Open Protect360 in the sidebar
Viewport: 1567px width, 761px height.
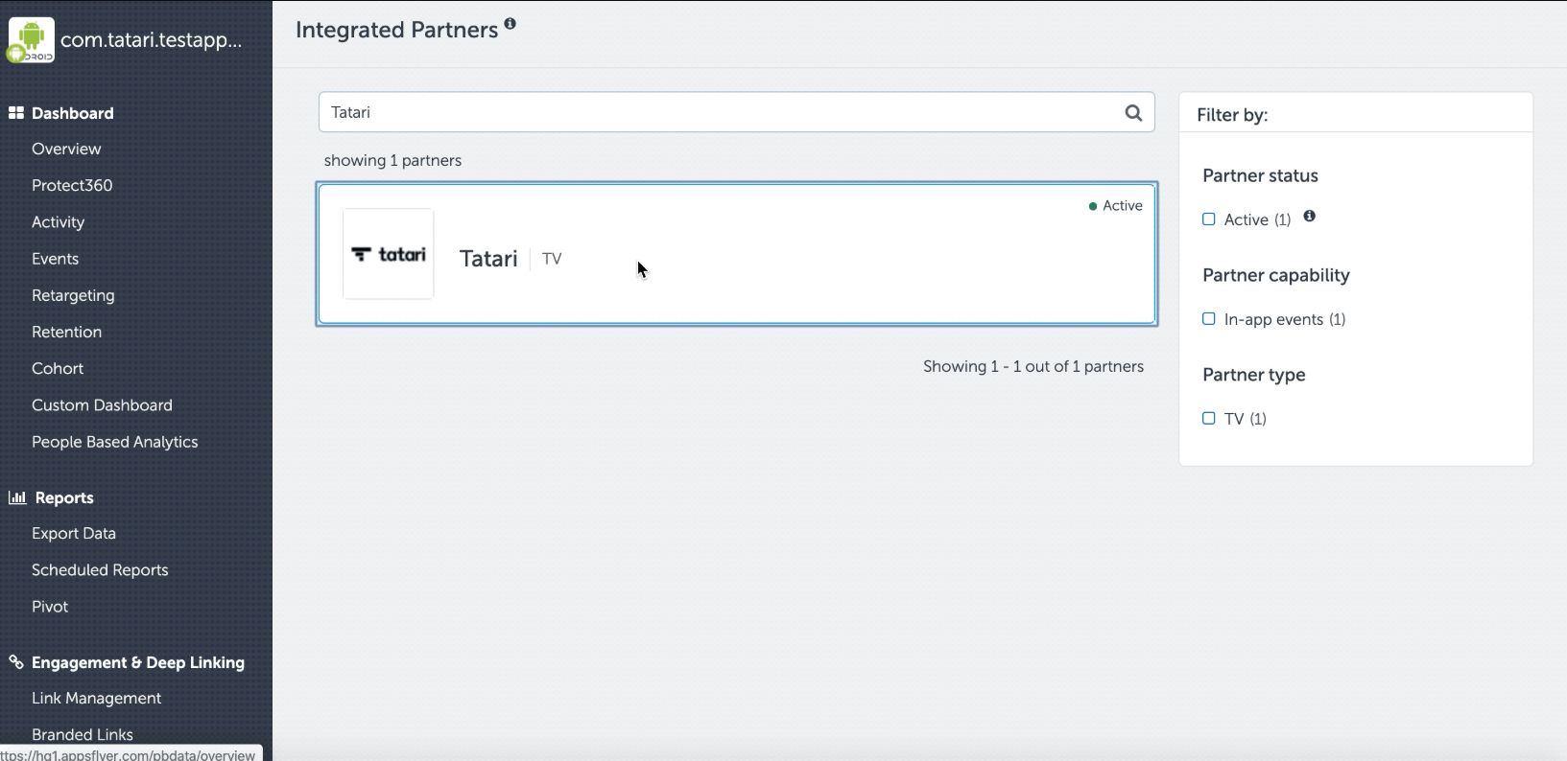coord(72,185)
